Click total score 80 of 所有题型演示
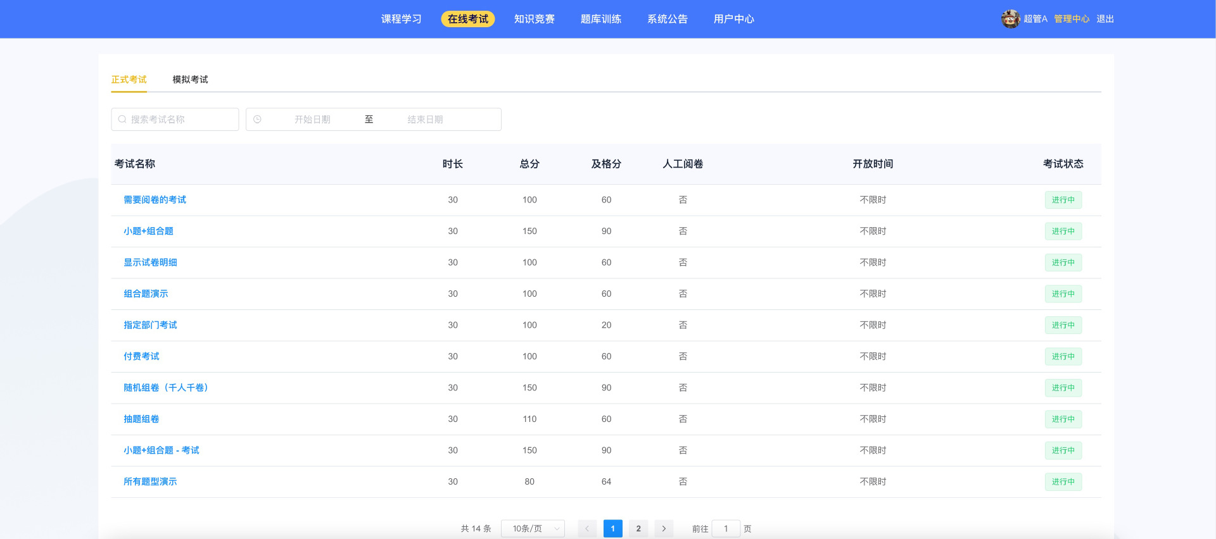The image size is (1216, 539). (529, 481)
